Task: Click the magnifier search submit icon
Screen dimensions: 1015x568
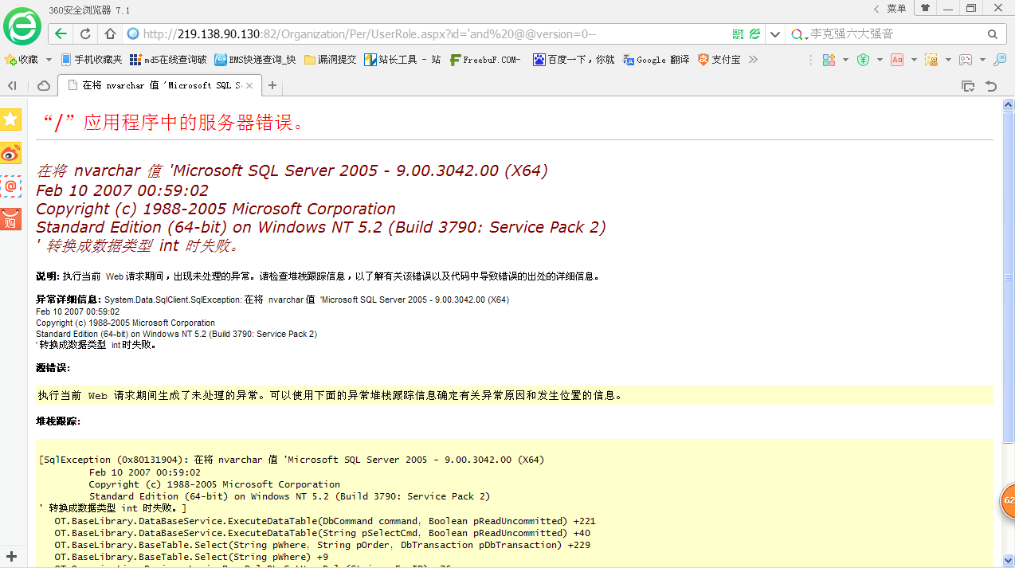Action: [x=992, y=34]
